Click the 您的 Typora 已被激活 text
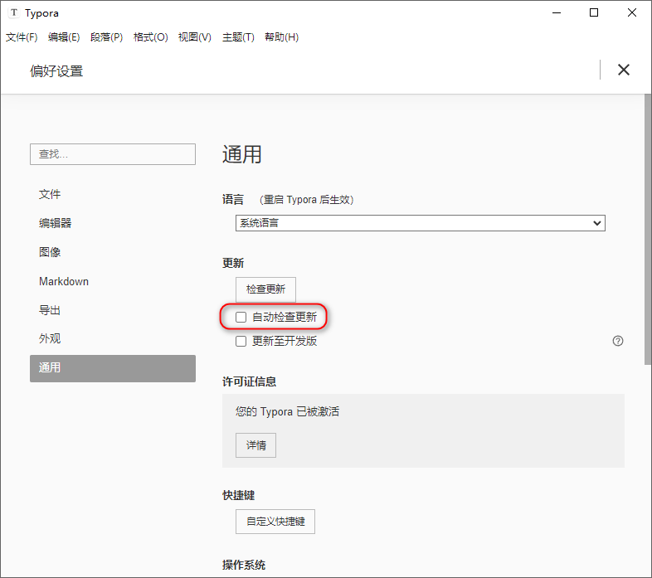 (x=287, y=412)
